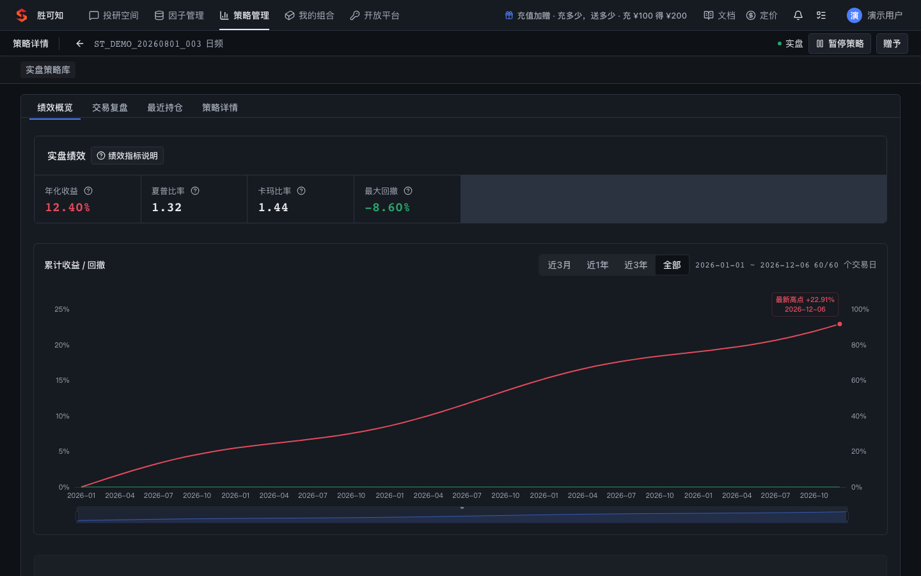Open 我的组合 in the top navigation
This screenshot has height=576, width=921.
[310, 15]
